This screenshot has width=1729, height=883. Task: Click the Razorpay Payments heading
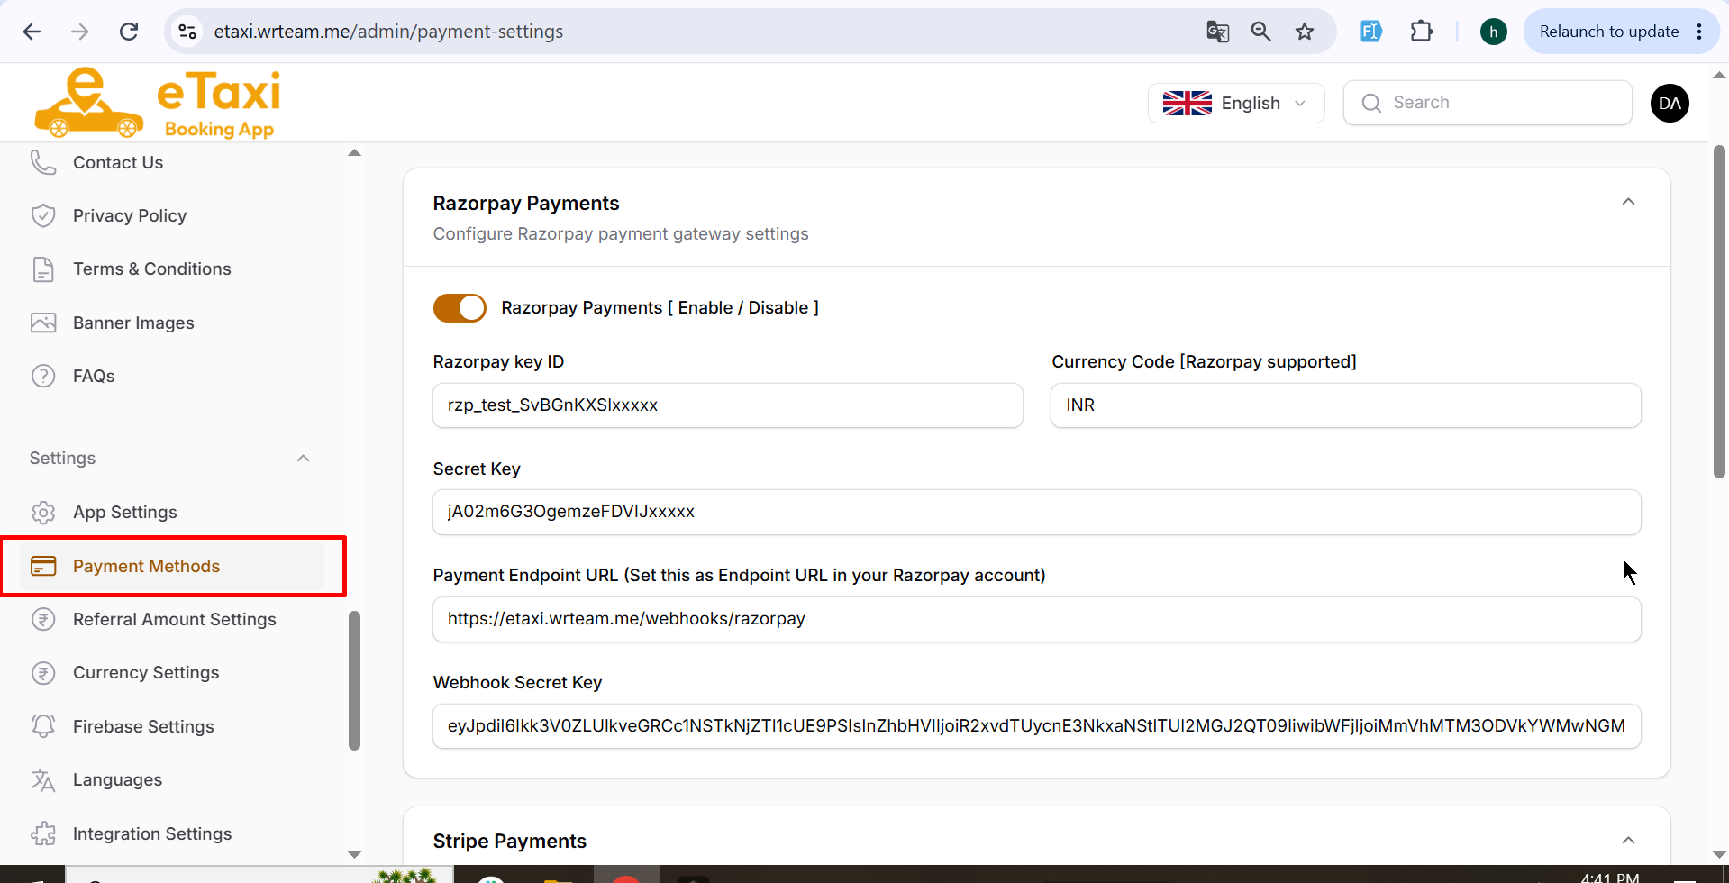pyautogui.click(x=526, y=204)
